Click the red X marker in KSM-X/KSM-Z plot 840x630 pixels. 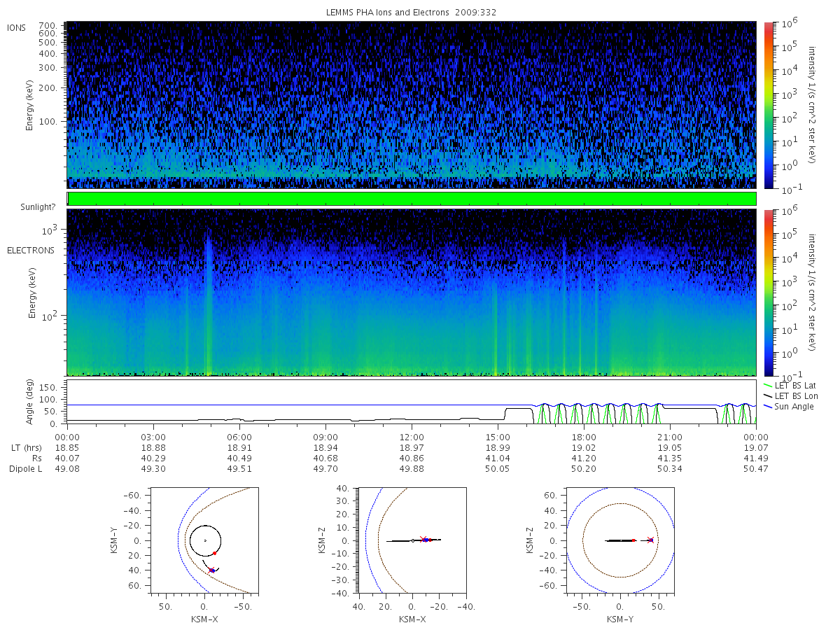point(423,539)
